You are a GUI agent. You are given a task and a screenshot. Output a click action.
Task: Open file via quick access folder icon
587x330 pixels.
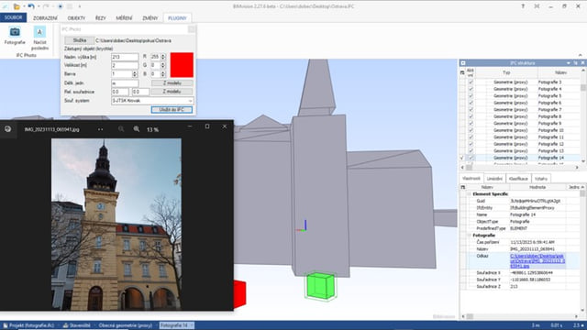[x=17, y=6]
